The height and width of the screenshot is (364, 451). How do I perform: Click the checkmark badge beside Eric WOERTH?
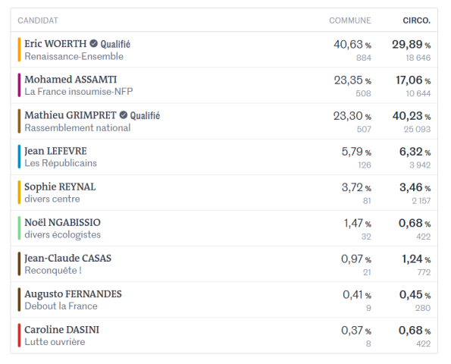pyautogui.click(x=93, y=43)
